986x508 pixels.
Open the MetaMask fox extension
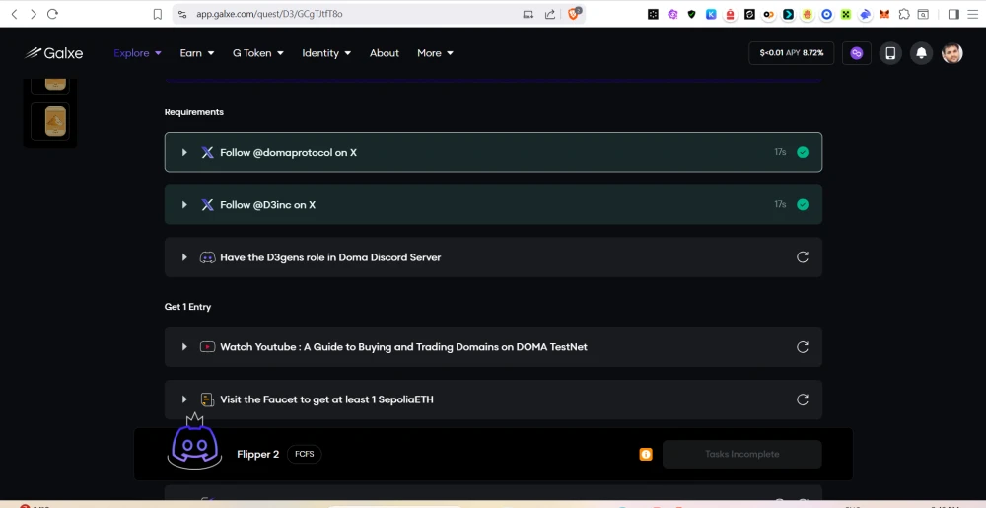883,14
